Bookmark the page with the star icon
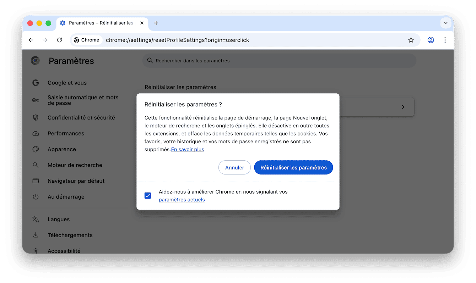Screen dimensions: 476x283 411,40
